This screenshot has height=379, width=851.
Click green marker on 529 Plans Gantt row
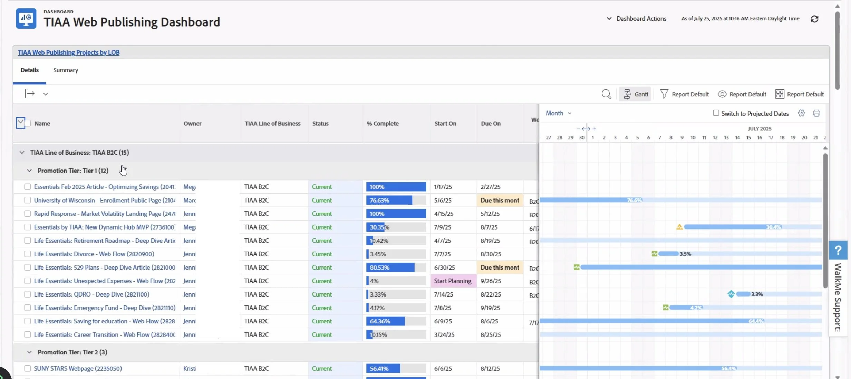pos(577,267)
